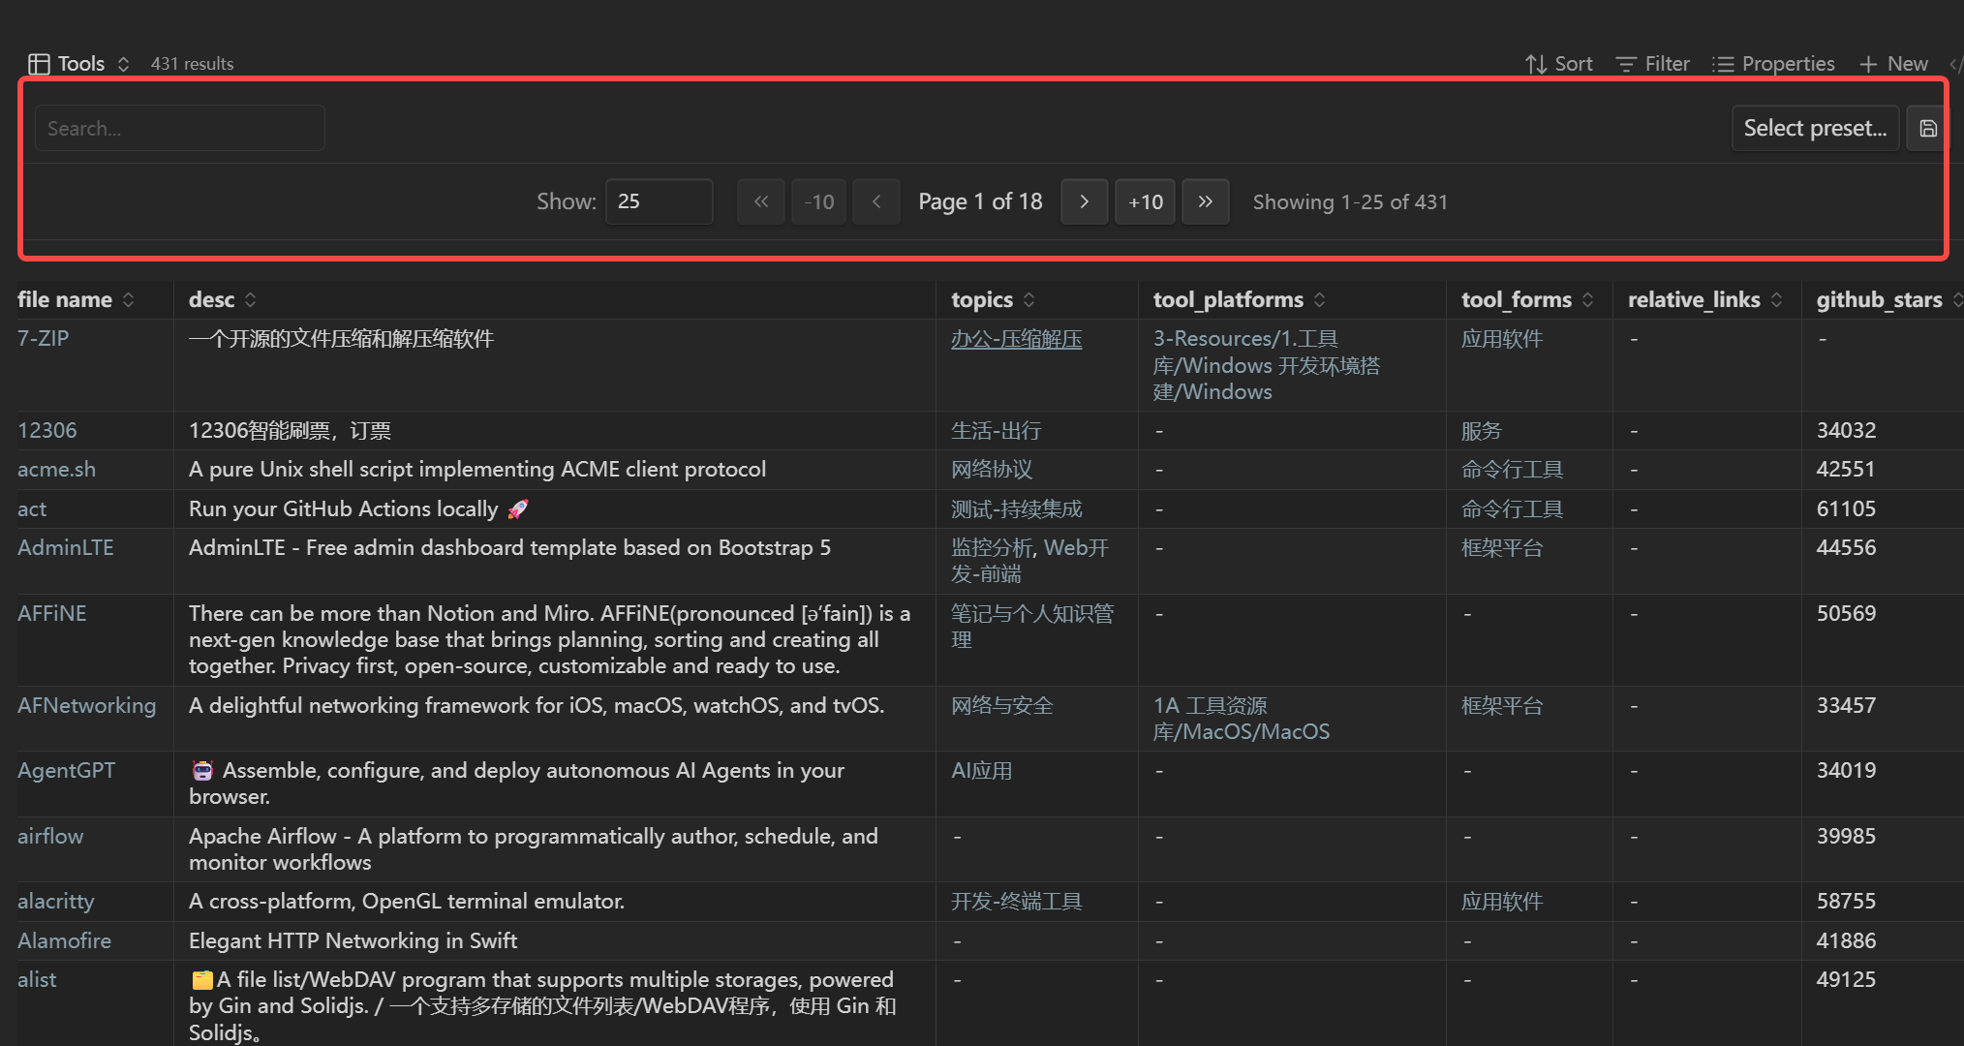Screen dimensions: 1964x1046
Task: Open the 7-ZIP file link
Action: pyautogui.click(x=44, y=339)
